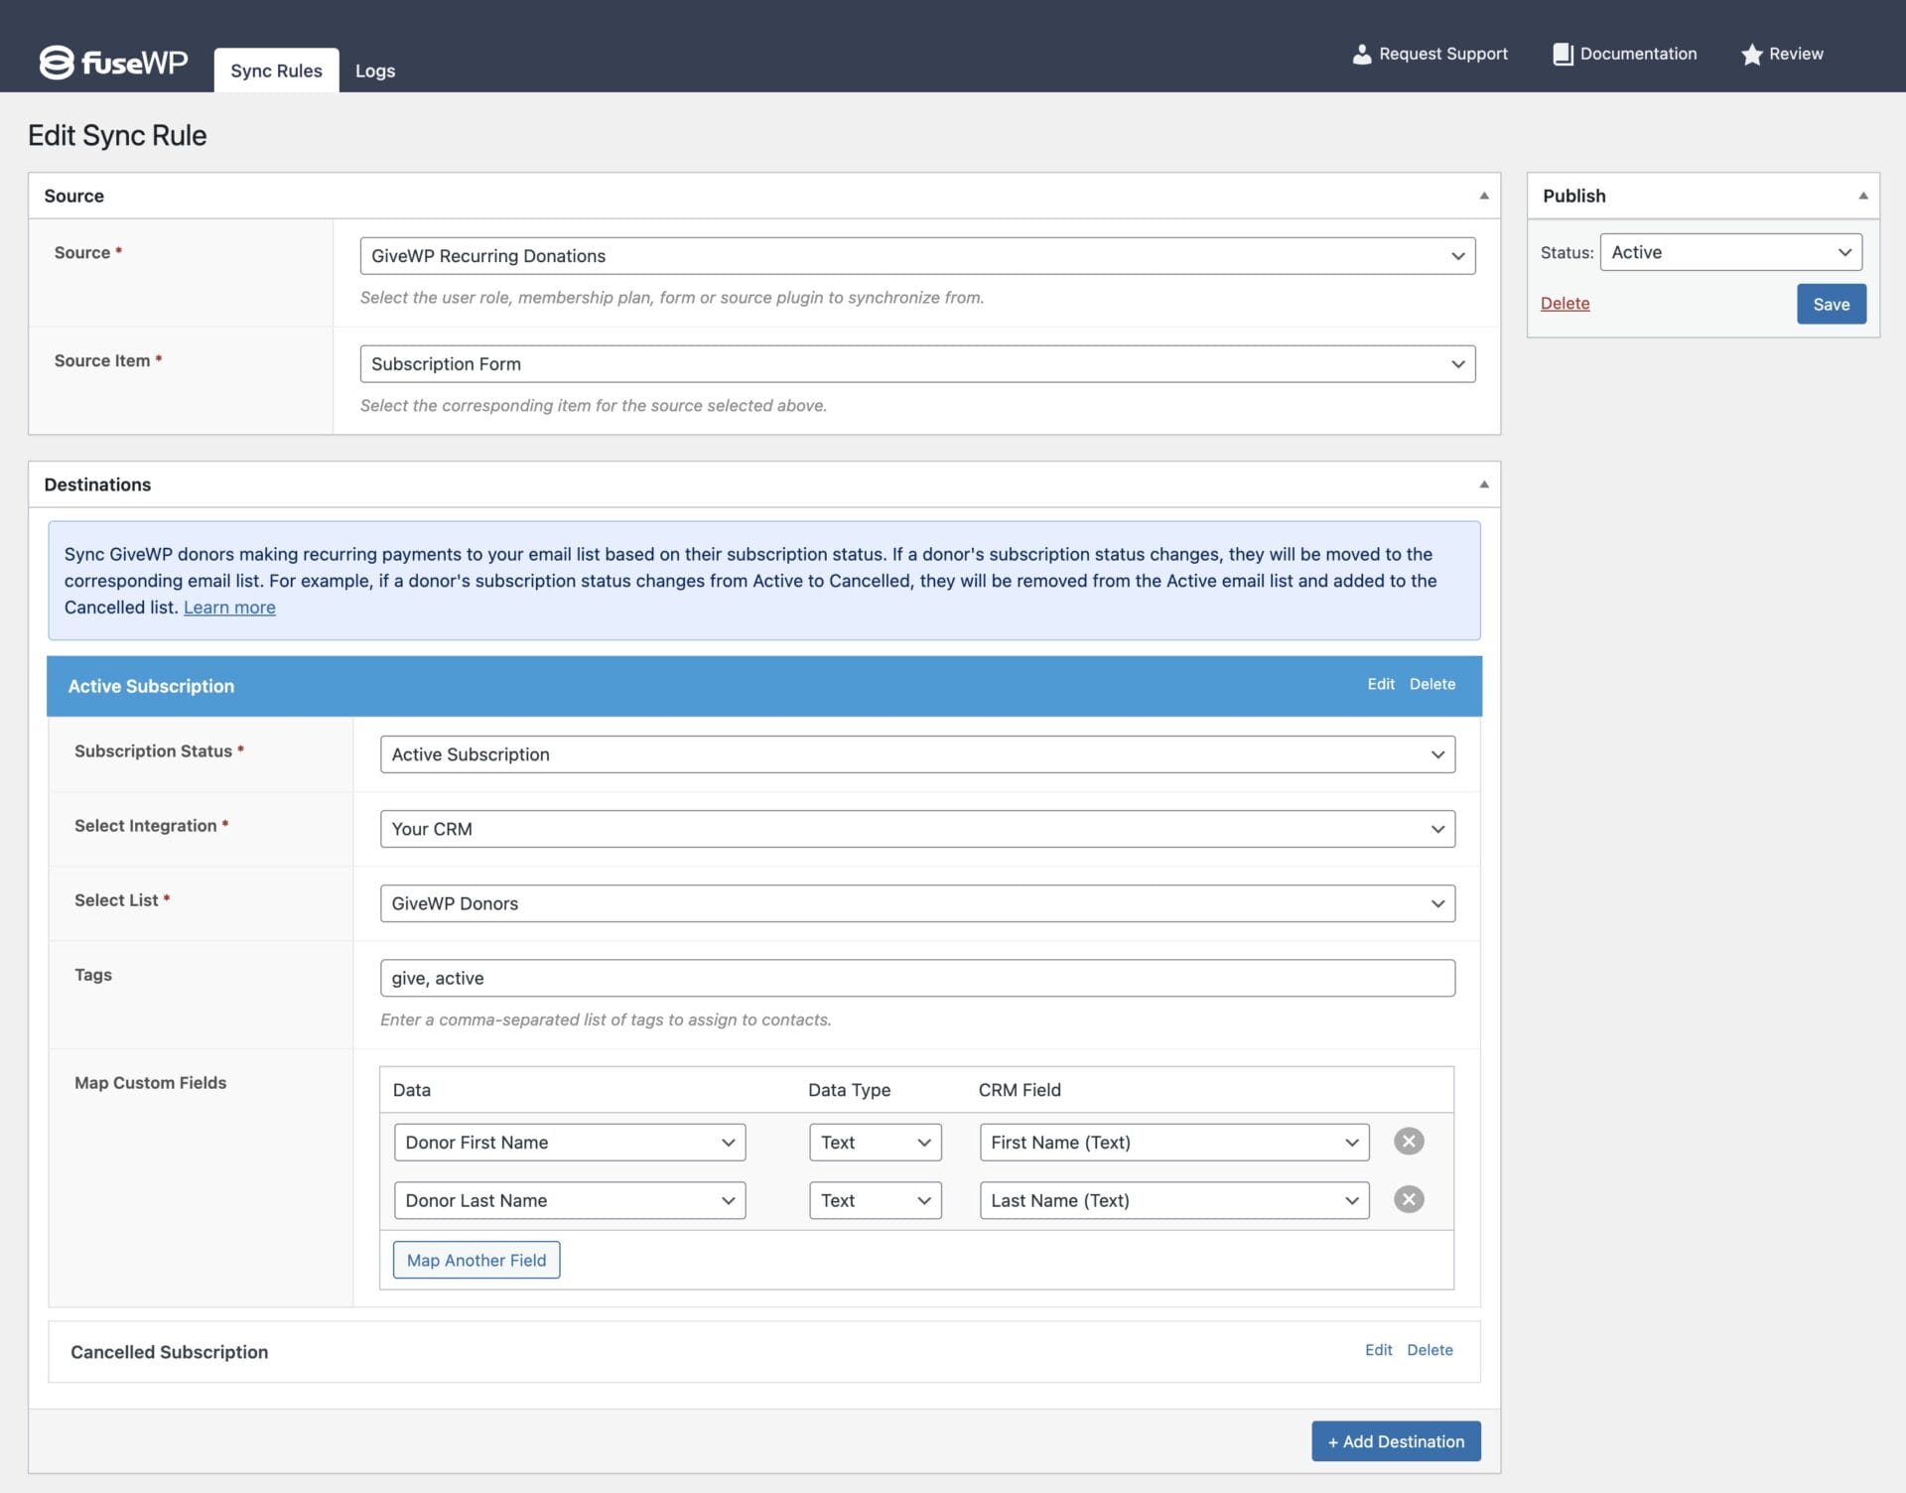Collapse the Publish panel arrow
Image resolution: width=1906 pixels, height=1493 pixels.
[x=1862, y=196]
